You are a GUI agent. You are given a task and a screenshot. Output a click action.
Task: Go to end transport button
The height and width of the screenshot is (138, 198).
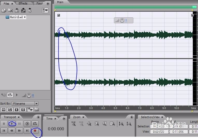[x=27, y=130]
